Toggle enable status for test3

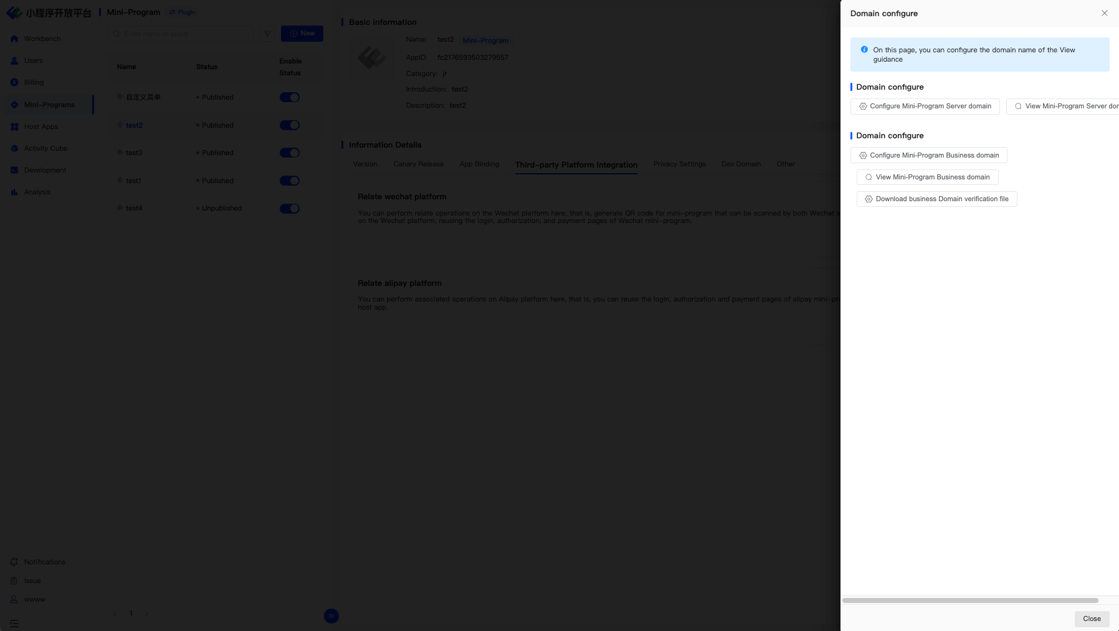290,153
